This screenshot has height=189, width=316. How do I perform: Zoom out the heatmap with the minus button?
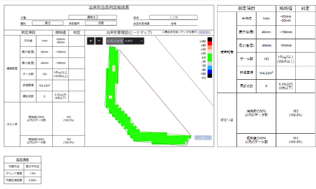click(x=99, y=41)
